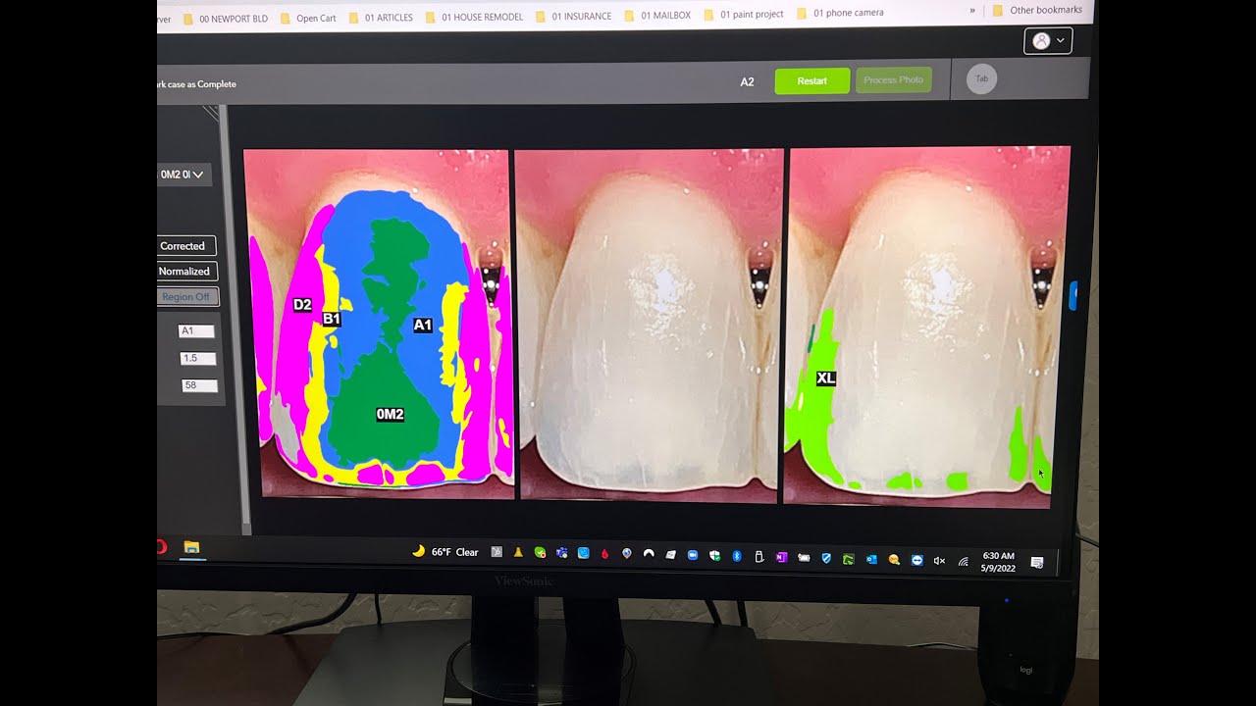This screenshot has width=1256, height=706.
Task: Mark case as Complete
Action: [x=197, y=84]
